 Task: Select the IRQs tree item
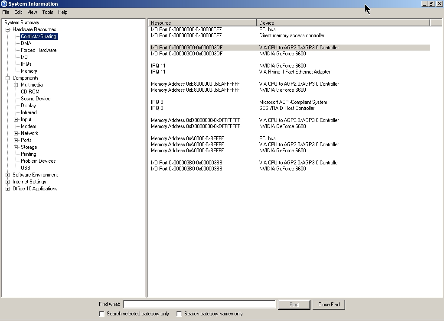pyautogui.click(x=26, y=64)
